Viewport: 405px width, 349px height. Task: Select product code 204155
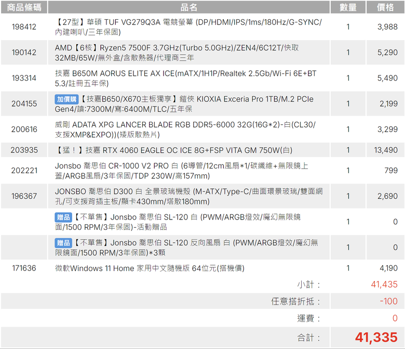click(x=24, y=104)
